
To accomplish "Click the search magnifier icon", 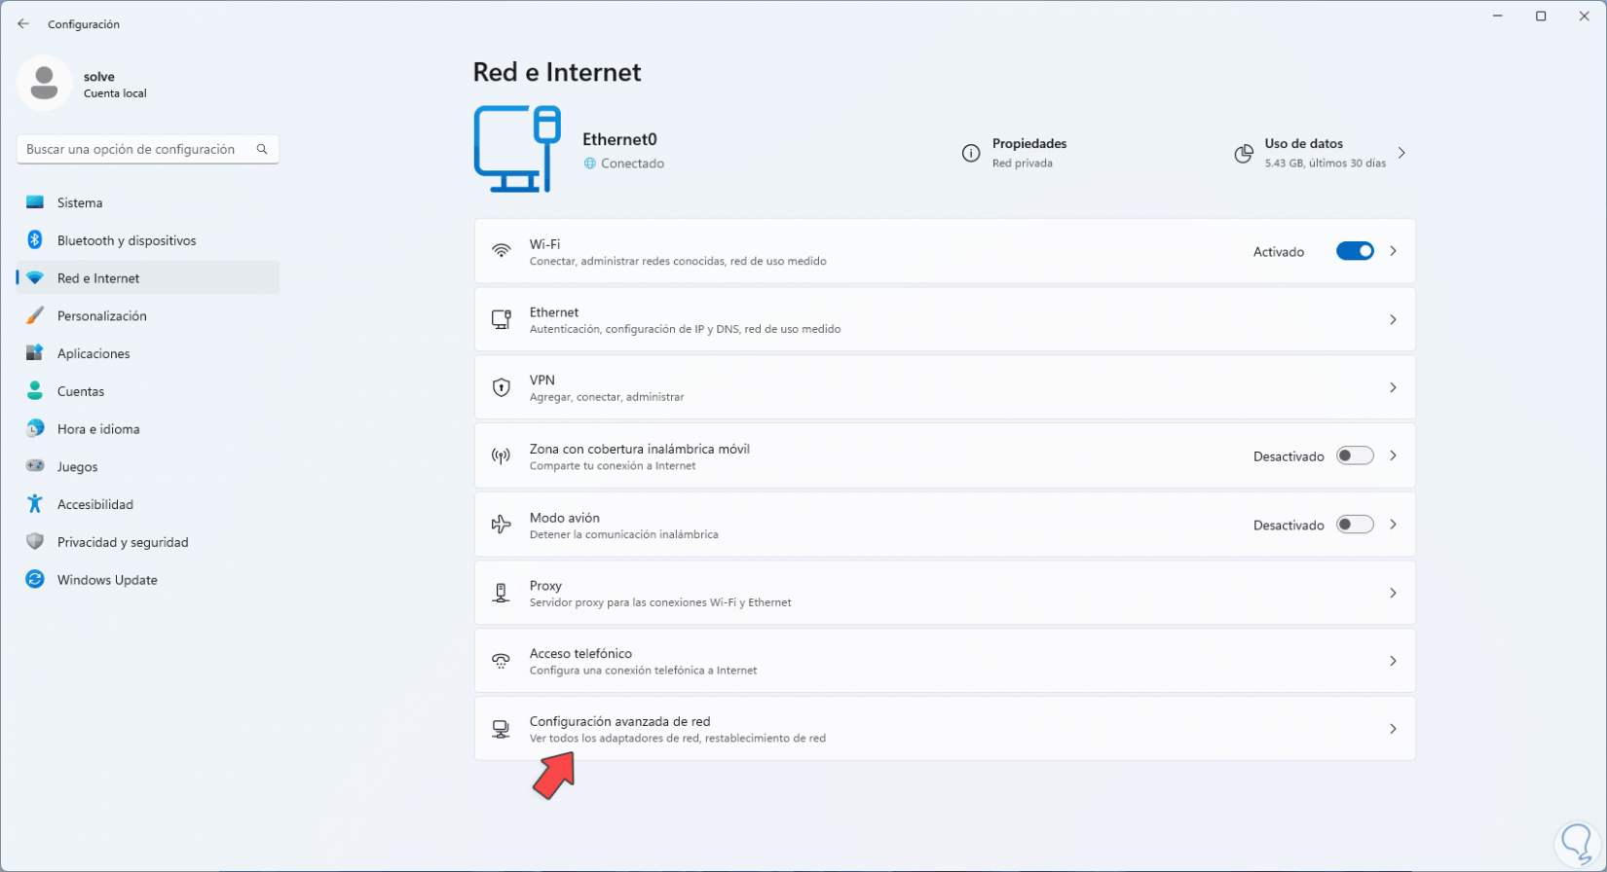I will point(262,149).
